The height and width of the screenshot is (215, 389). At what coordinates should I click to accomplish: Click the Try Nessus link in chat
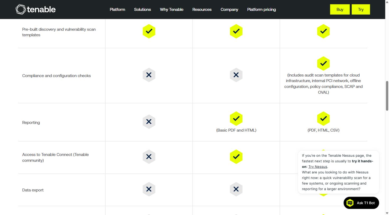(x=318, y=167)
